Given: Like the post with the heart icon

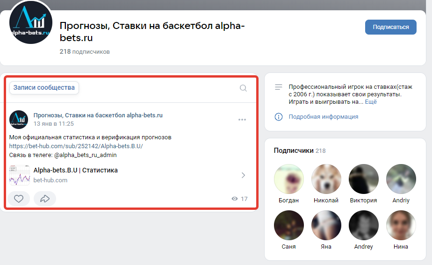Looking at the screenshot, I should (x=19, y=199).
